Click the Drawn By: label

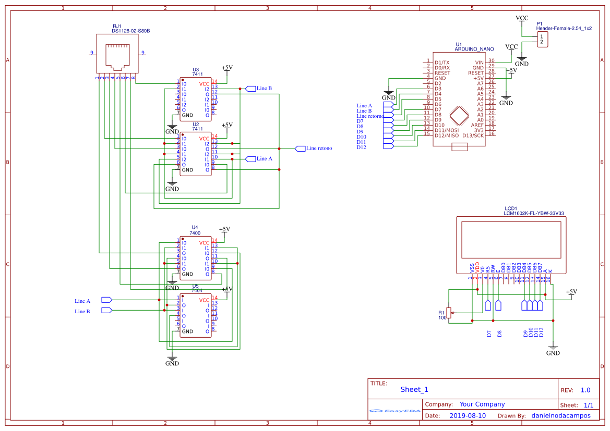(x=511, y=416)
